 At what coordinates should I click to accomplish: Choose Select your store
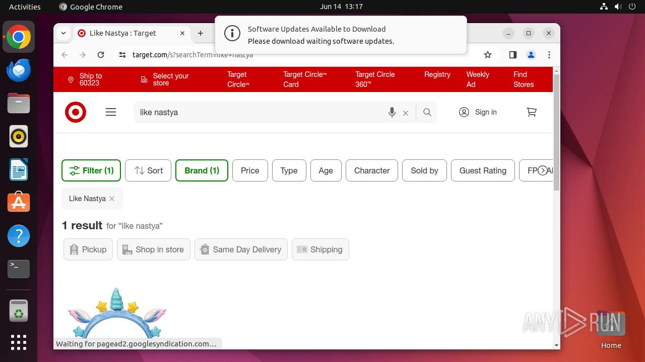[x=165, y=79]
